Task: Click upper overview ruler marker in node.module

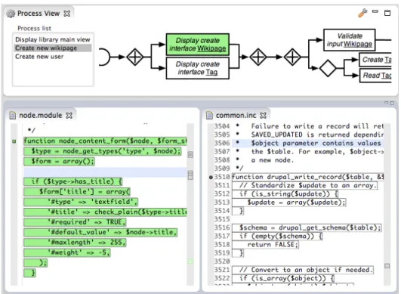Action: (190, 154)
